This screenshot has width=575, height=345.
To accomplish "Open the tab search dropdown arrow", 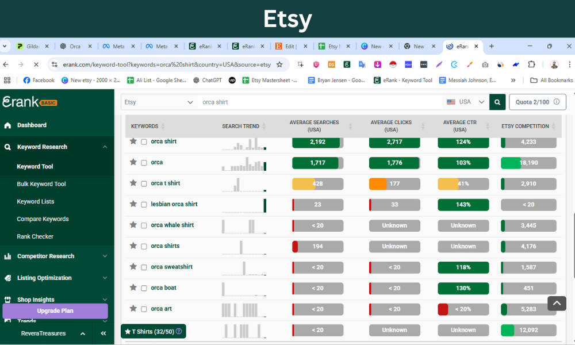I will point(5,46).
